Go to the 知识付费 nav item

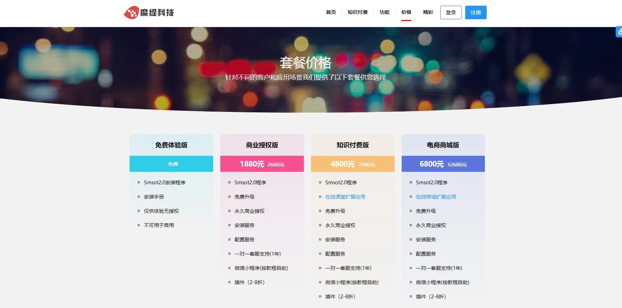coord(357,12)
